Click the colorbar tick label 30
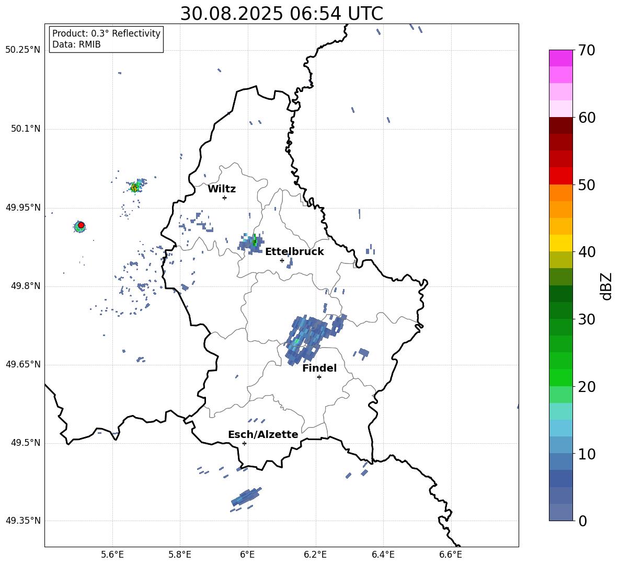 point(587,319)
